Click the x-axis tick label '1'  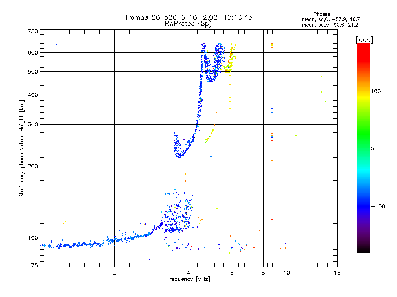pyautogui.click(x=40, y=273)
